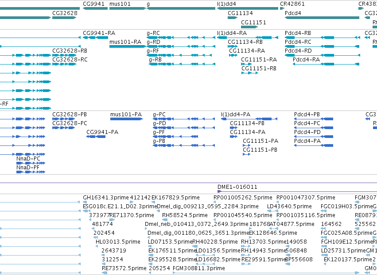Click the RP001047307.5prime EST label

(306, 198)
